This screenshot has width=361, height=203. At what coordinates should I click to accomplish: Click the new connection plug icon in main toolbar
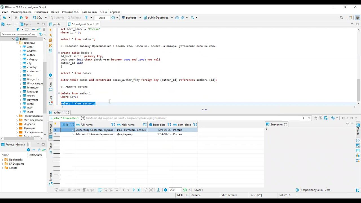click(5, 17)
